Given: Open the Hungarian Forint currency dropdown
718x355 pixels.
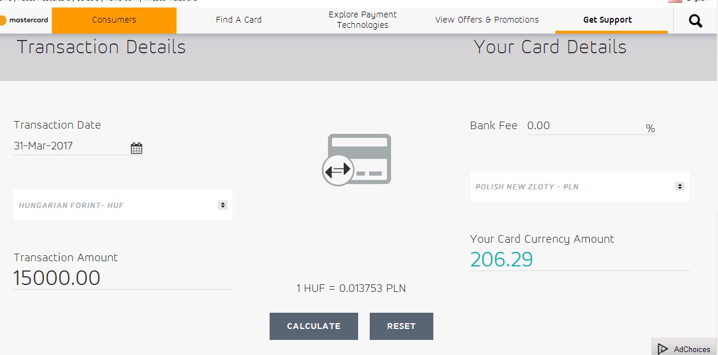Looking at the screenshot, I should click(x=123, y=205).
